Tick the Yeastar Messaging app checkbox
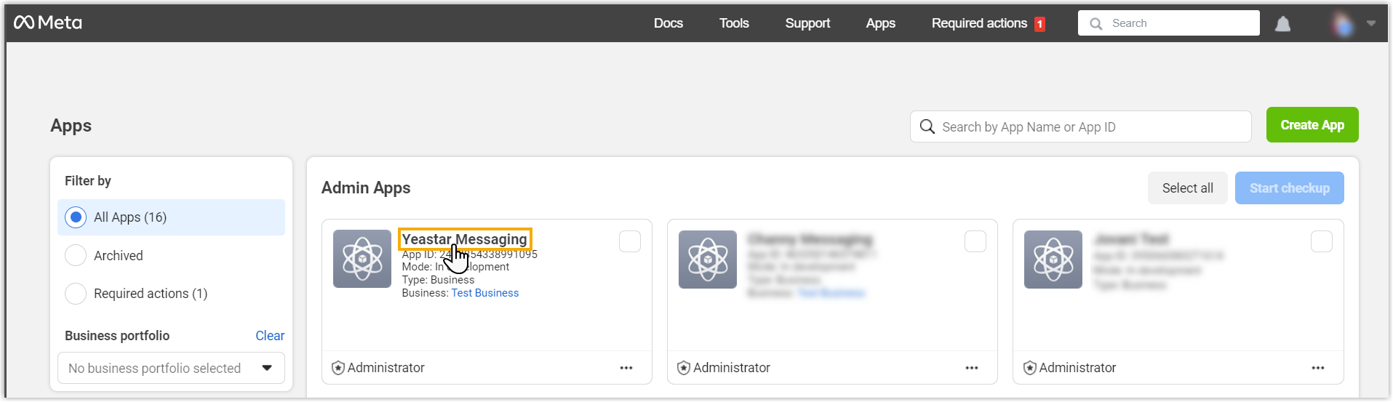Screen dimensions: 1393x402 [x=630, y=241]
